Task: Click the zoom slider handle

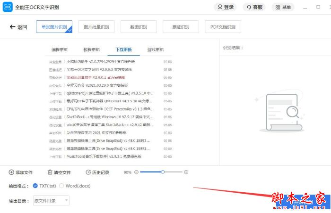Action: pyautogui.click(x=162, y=172)
